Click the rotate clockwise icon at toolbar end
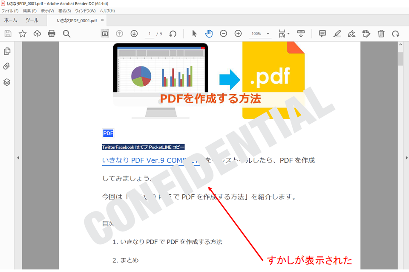The height and width of the screenshot is (272, 409). [396, 34]
